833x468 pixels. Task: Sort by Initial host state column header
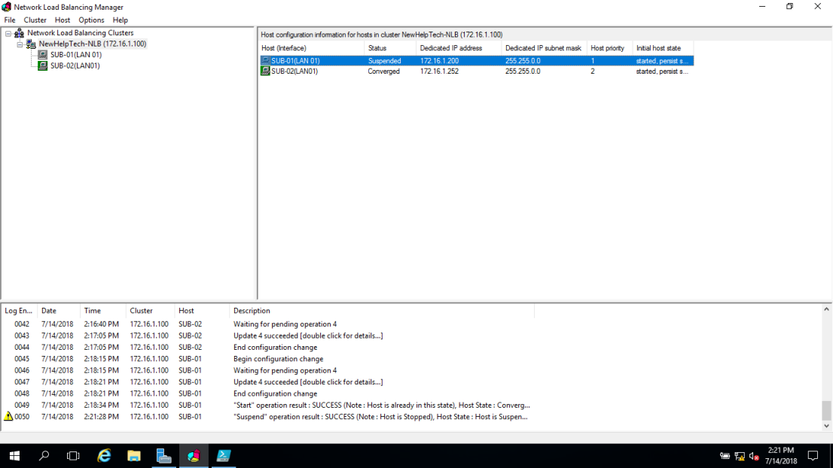663,48
